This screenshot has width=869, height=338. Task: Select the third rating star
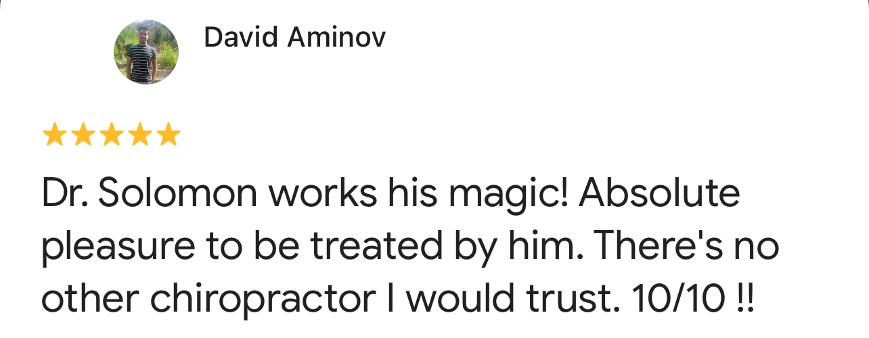(x=111, y=135)
